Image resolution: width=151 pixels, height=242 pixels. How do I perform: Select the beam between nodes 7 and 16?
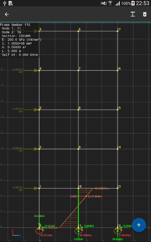(98, 70)
